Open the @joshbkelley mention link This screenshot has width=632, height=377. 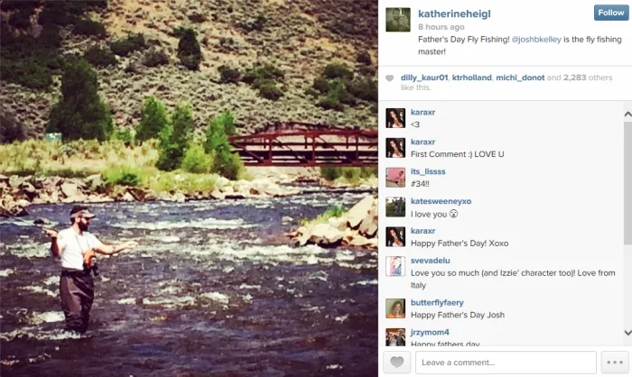pyautogui.click(x=536, y=40)
